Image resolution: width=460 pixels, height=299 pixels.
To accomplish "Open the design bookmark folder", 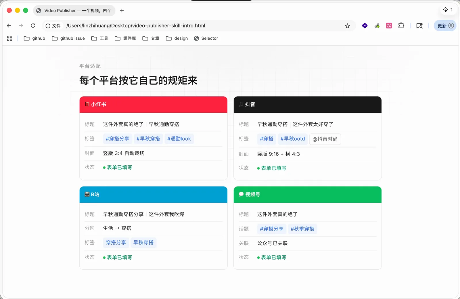I will 177,38.
